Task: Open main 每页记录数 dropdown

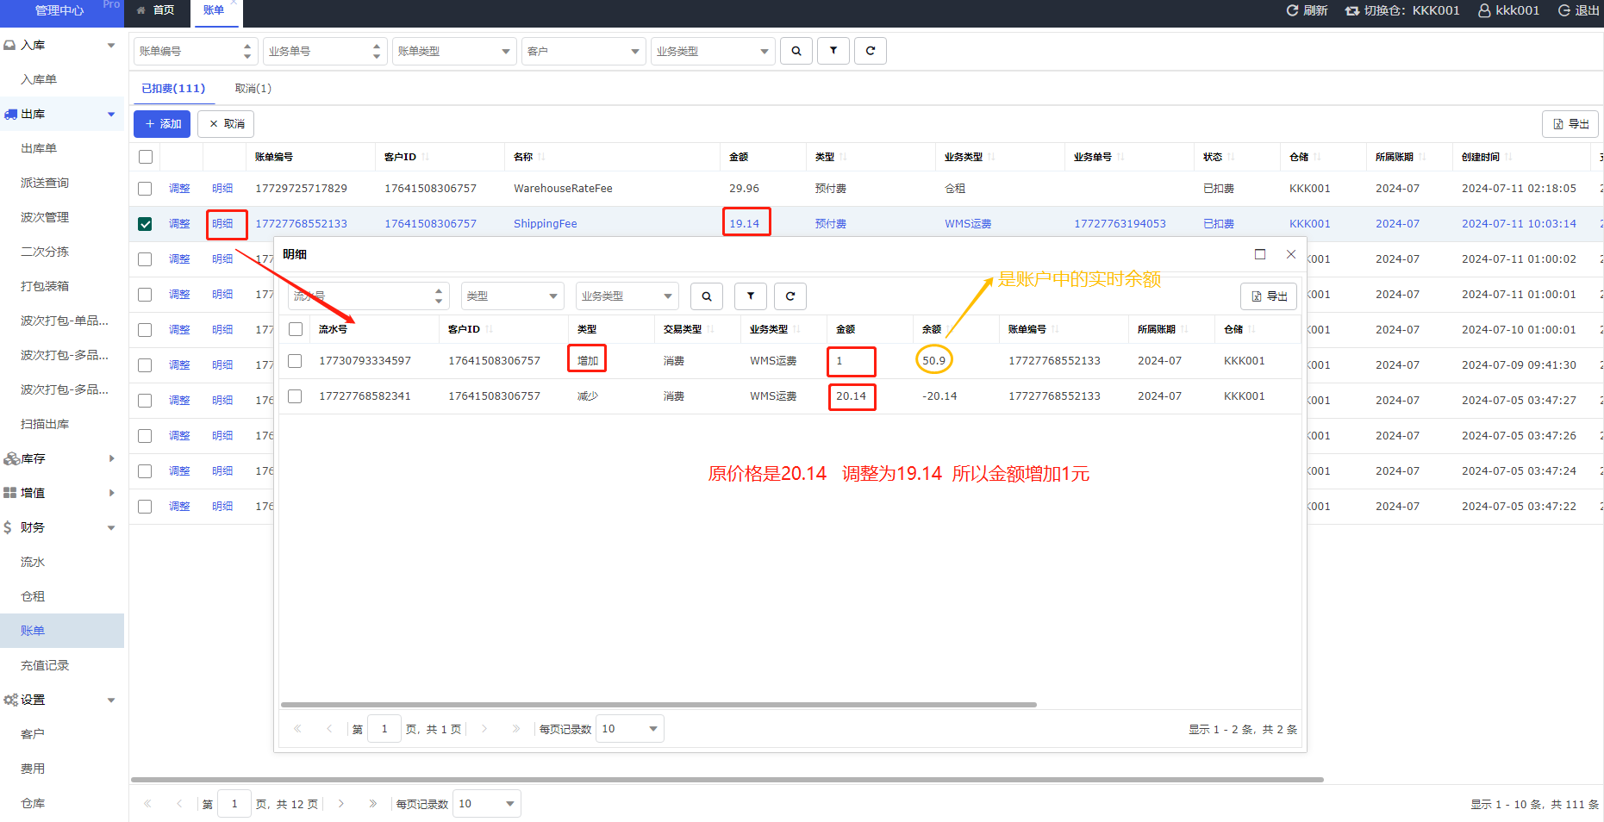Action: pyautogui.click(x=487, y=804)
